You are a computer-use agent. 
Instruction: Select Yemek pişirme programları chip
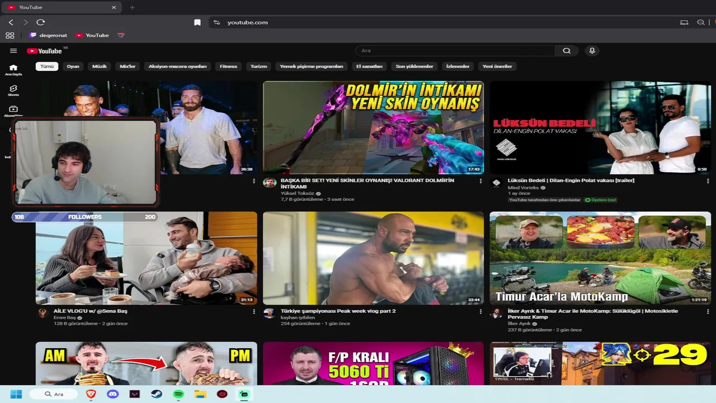(x=312, y=66)
